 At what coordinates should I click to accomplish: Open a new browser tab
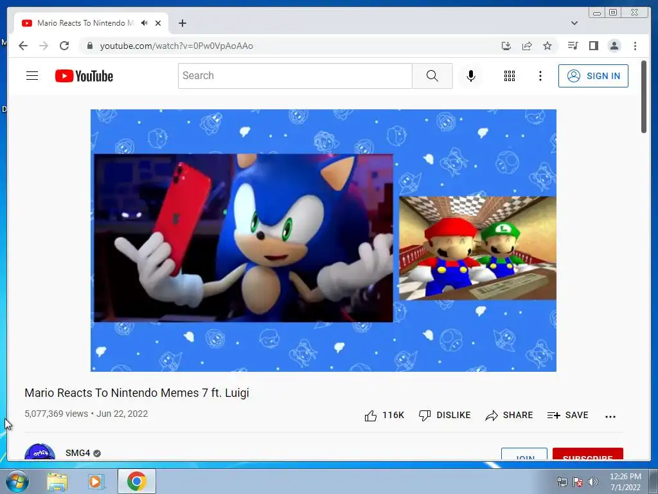182,23
